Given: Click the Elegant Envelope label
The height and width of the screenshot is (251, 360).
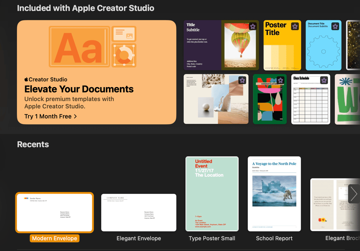Looking at the screenshot, I should coord(139,238).
